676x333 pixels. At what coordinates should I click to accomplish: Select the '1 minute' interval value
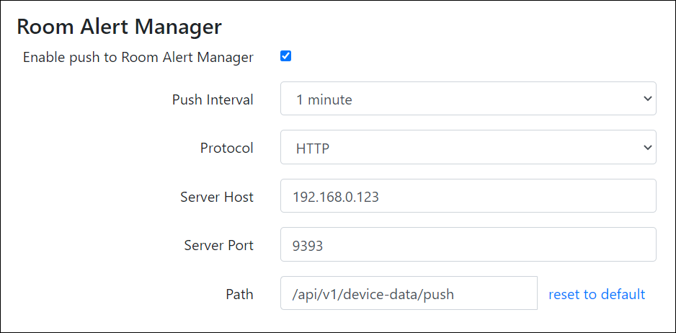point(324,99)
